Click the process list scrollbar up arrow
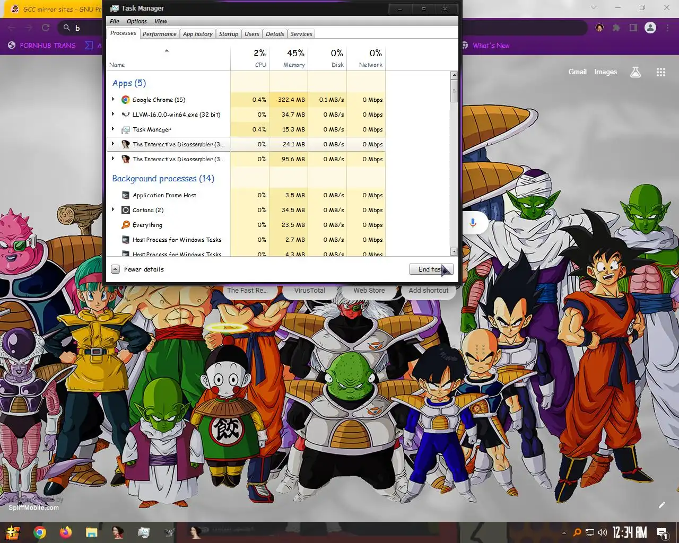 click(x=454, y=75)
